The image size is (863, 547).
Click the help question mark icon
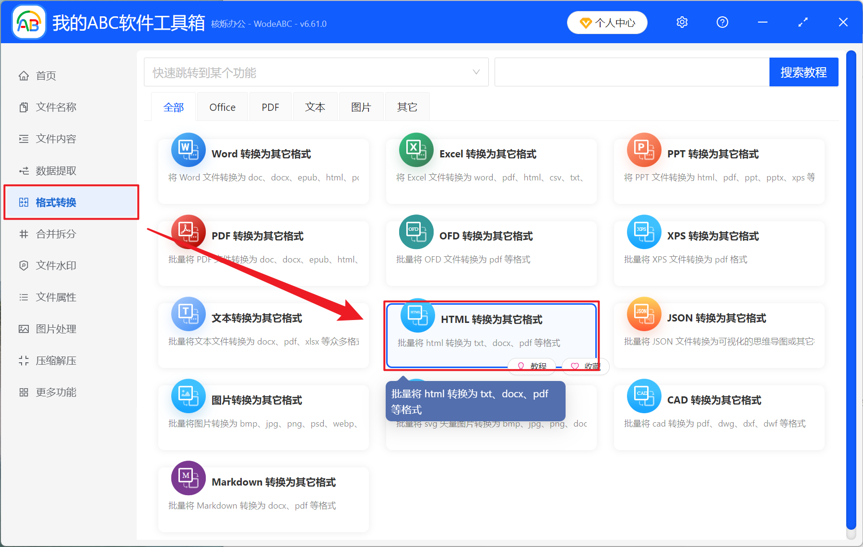722,23
